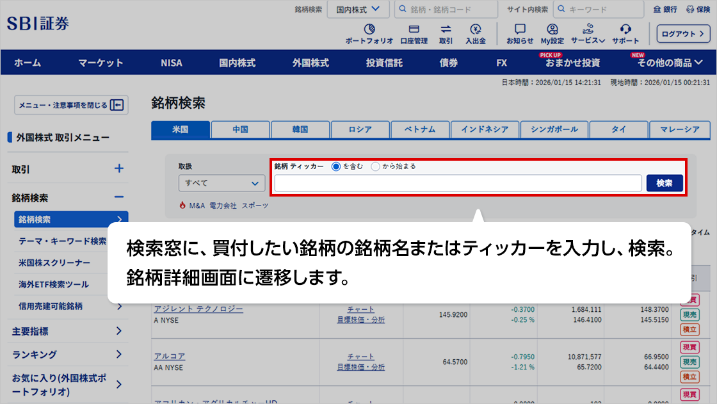Image resolution: width=717 pixels, height=404 pixels.
Task: Open 外国株式 in the main navigation
Action: click(310, 63)
